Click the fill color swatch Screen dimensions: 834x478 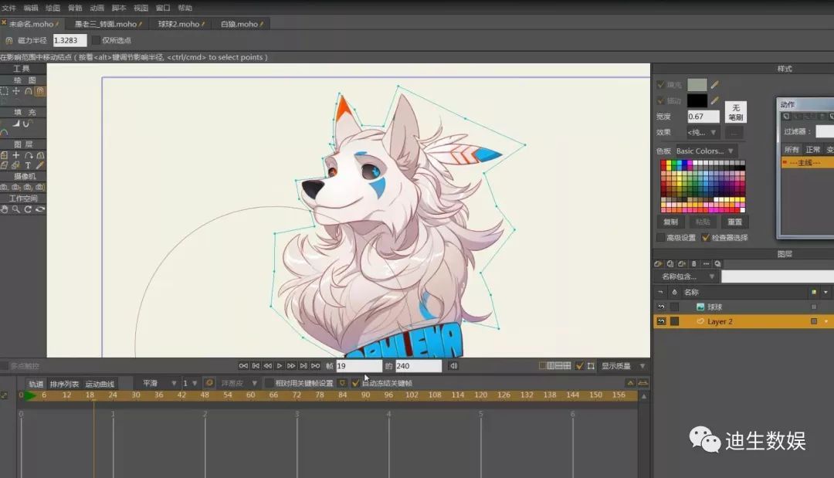(697, 84)
